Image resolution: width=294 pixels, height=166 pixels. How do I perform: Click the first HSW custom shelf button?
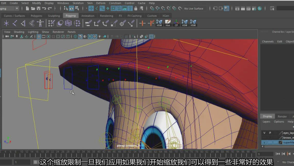tap(159, 23)
